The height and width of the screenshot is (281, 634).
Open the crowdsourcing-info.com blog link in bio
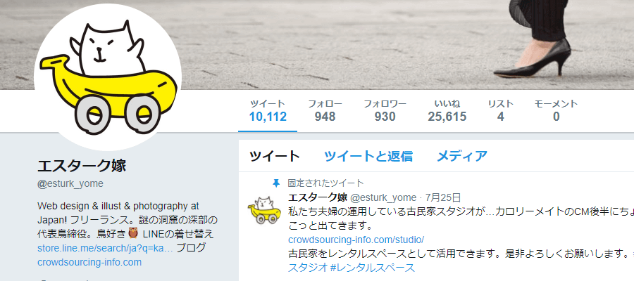(89, 263)
